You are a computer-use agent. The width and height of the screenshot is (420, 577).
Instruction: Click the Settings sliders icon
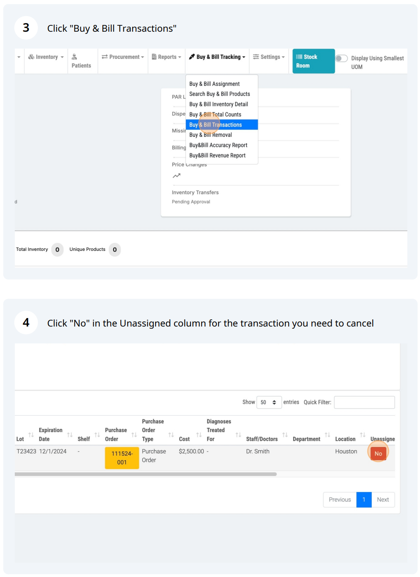pyautogui.click(x=256, y=57)
